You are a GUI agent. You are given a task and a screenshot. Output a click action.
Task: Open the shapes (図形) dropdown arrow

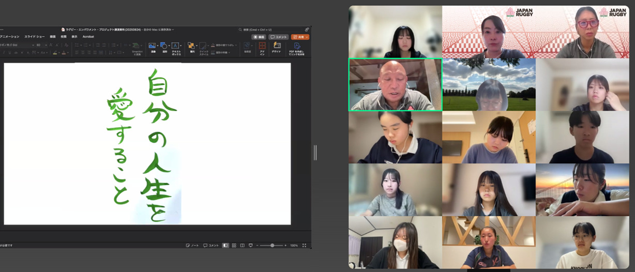coord(169,46)
